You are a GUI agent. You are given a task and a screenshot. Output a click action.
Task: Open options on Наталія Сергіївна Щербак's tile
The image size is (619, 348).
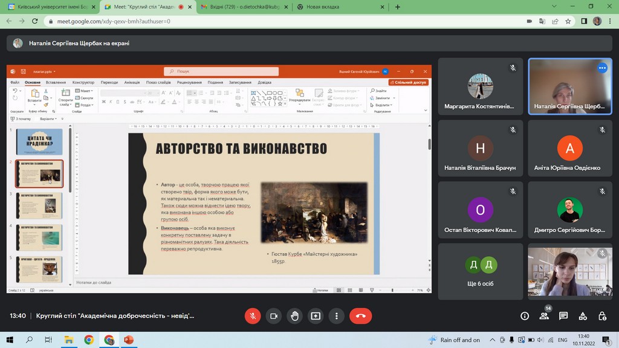click(x=601, y=68)
